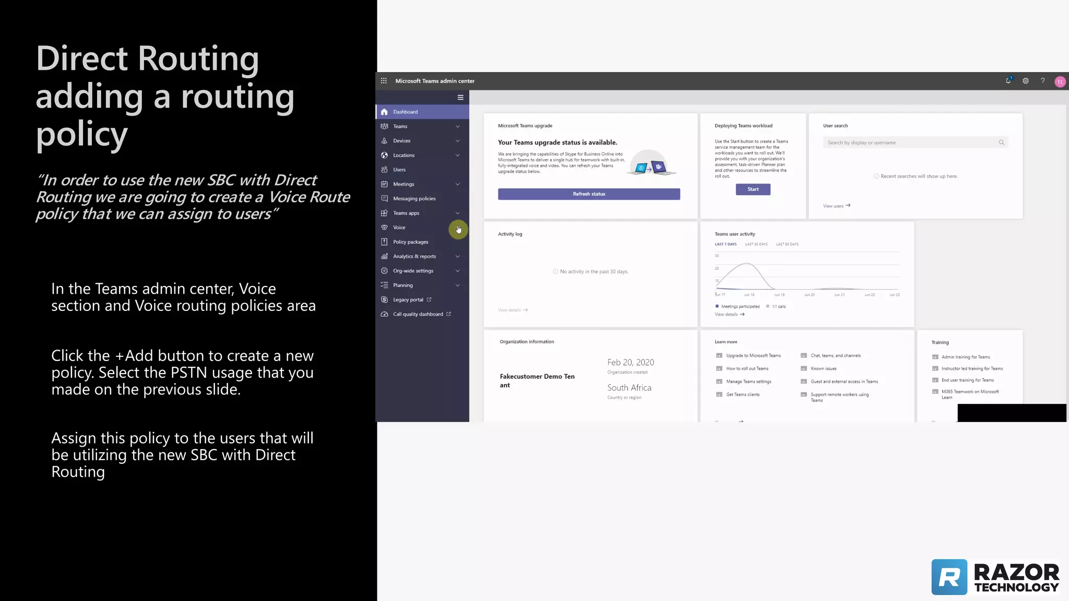1069x601 pixels.
Task: Expand the Voice menu chevron
Action: pyautogui.click(x=458, y=229)
